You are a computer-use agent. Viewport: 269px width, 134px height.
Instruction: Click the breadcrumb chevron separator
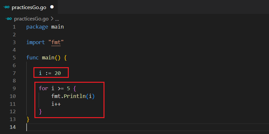52,19
